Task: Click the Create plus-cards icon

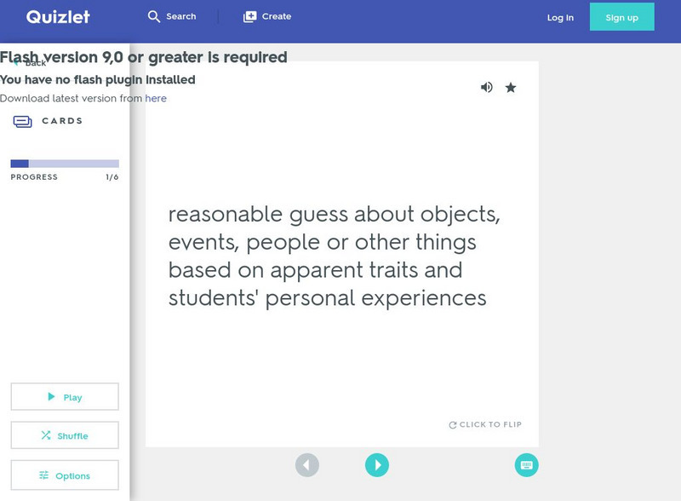Action: tap(249, 16)
